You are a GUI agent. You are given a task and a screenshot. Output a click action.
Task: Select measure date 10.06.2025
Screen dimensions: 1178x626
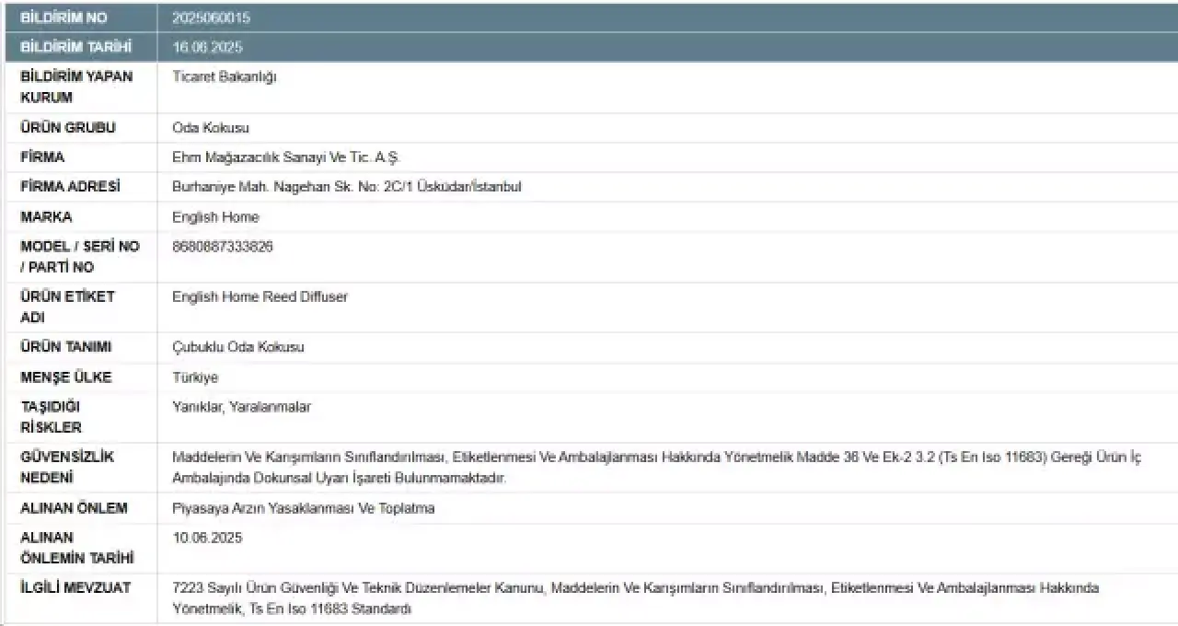pos(207,538)
